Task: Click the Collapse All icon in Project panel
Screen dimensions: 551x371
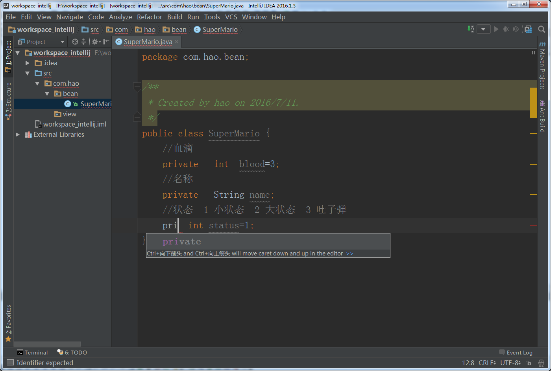Action: [83, 42]
